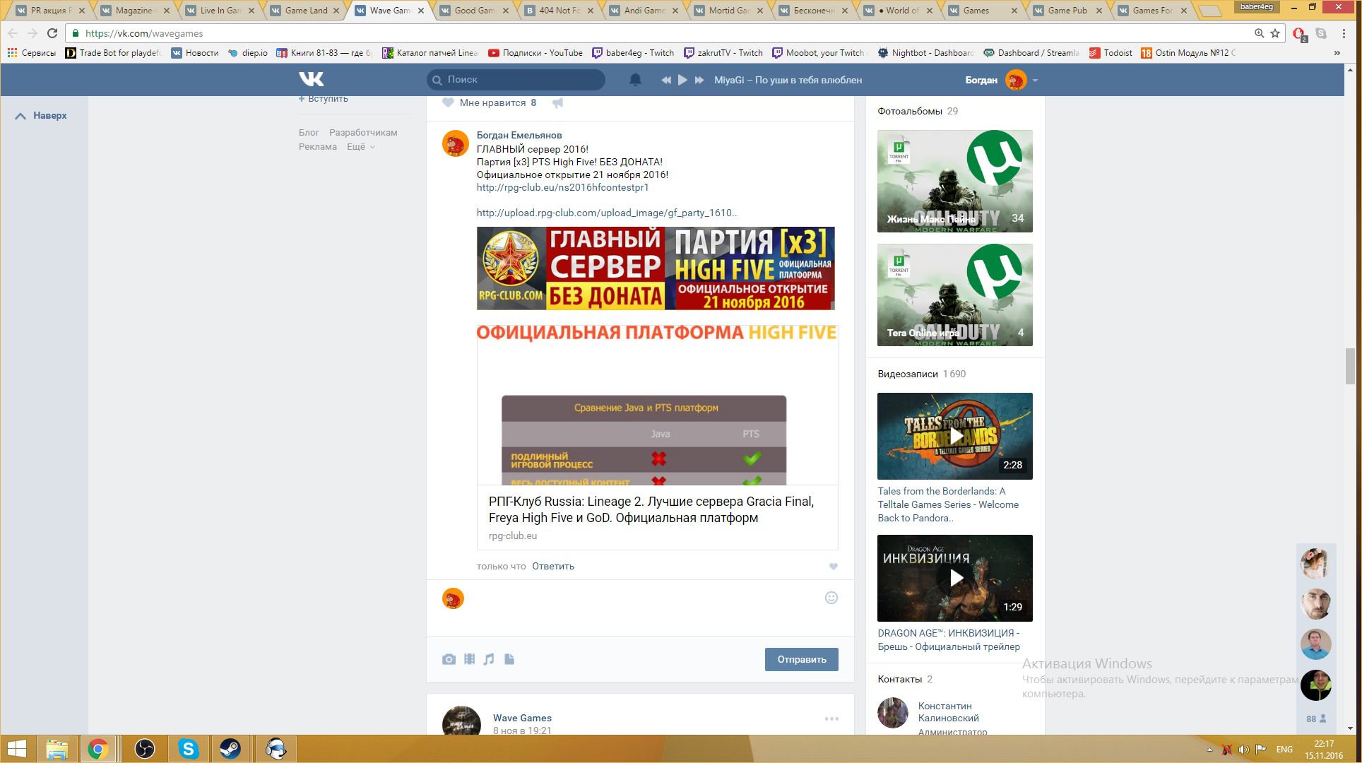Attach audio with music note icon

pyautogui.click(x=489, y=659)
